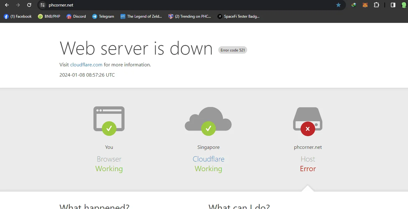Click 'Working' status under Browser
This screenshot has height=209, width=408.
point(109,169)
